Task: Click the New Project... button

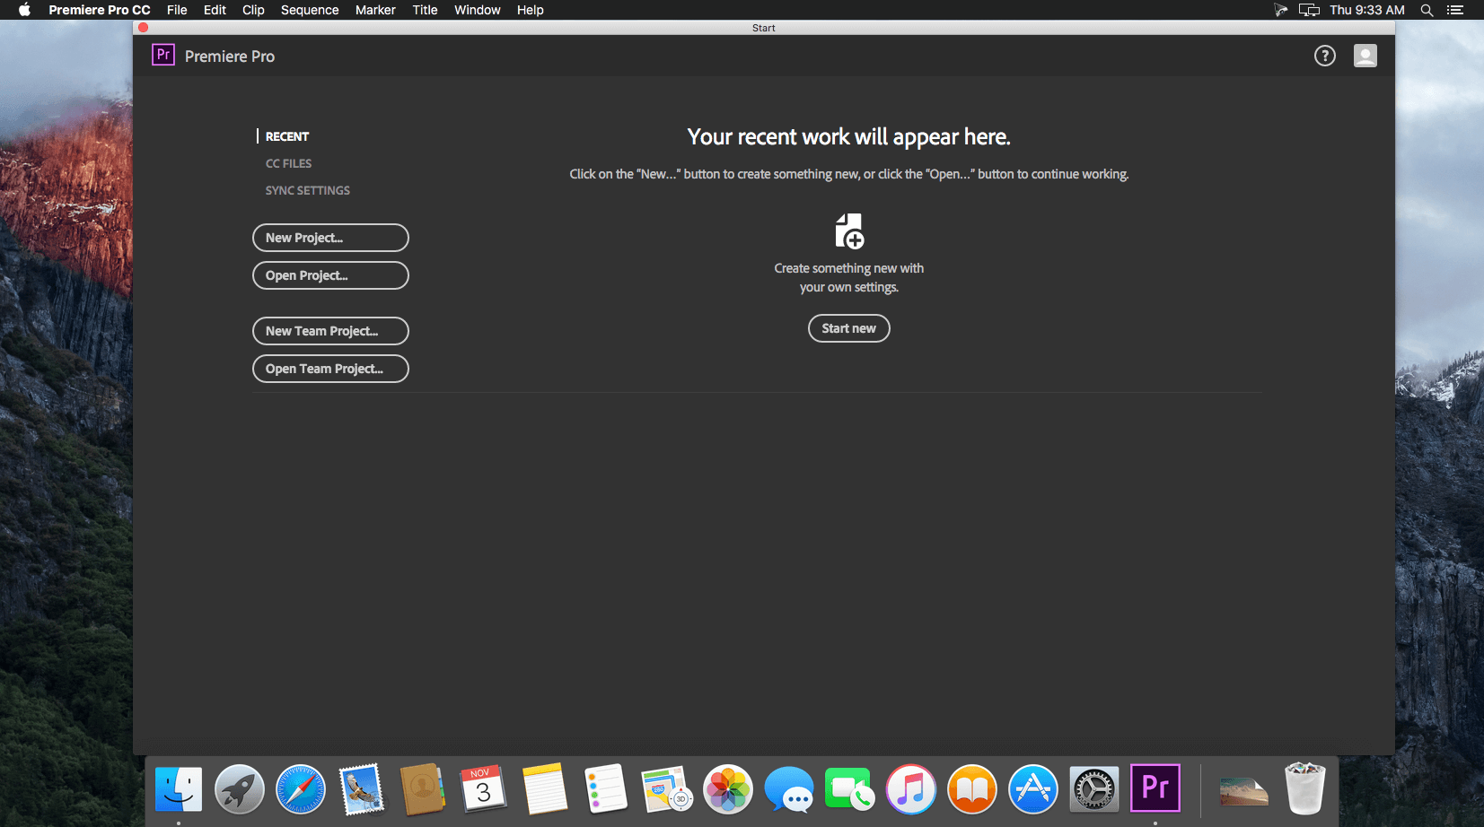Action: 330,238
